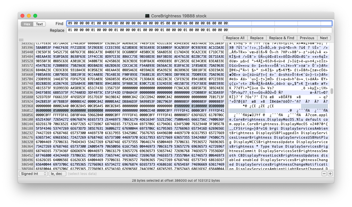Click hex value 652E436F in row 386100
352x207 pixels.
click(44, 119)
